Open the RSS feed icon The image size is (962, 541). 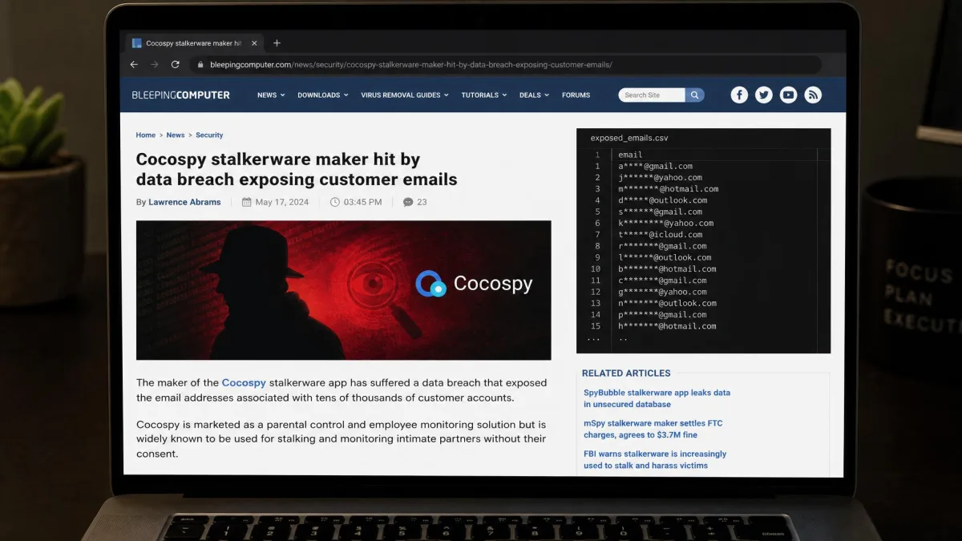click(x=813, y=95)
